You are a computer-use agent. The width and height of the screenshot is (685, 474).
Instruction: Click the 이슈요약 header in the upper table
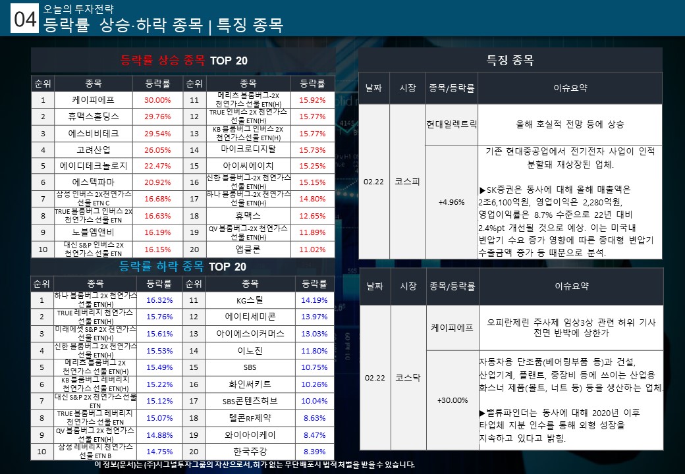(x=570, y=88)
